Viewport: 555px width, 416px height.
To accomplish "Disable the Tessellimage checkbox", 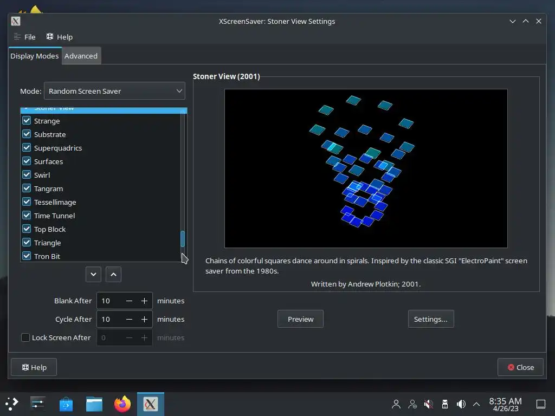I will point(27,201).
